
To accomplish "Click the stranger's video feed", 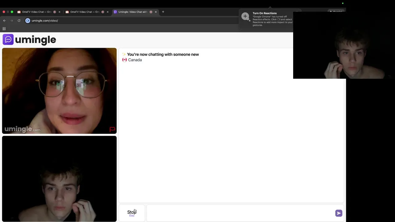I will click(59, 91).
